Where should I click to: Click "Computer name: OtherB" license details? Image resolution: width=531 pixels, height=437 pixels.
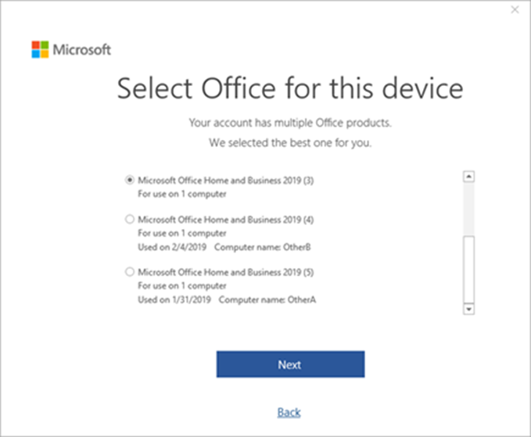point(263,247)
